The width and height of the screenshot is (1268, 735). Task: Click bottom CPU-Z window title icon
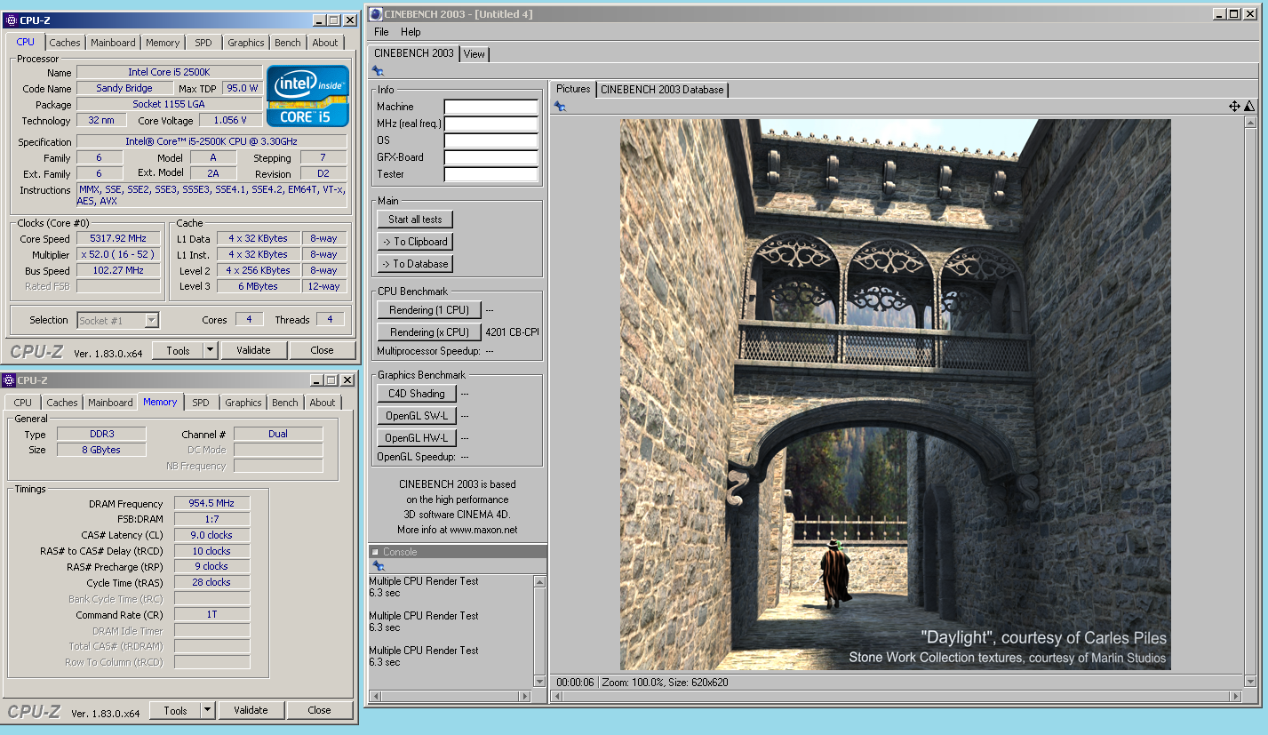click(x=9, y=380)
